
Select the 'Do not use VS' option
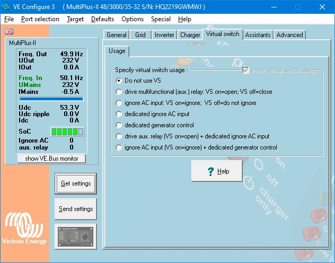pyautogui.click(x=119, y=81)
